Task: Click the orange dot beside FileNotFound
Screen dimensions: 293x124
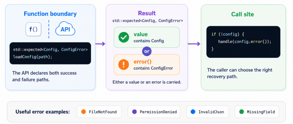Action: point(84,112)
